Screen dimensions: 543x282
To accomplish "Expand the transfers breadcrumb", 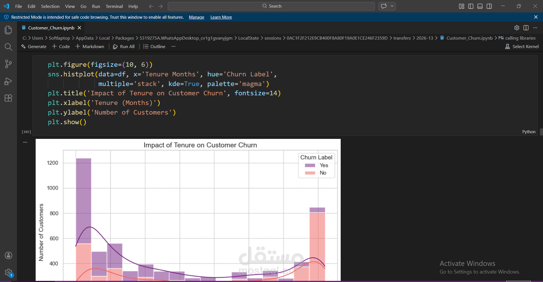I will pyautogui.click(x=402, y=38).
